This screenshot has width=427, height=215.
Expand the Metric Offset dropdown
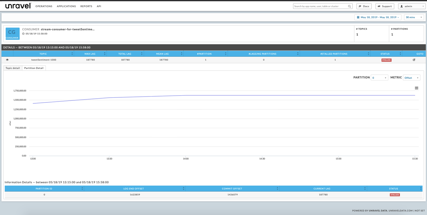point(411,78)
